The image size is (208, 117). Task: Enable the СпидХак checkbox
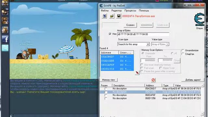pyautogui.click(x=183, y=54)
